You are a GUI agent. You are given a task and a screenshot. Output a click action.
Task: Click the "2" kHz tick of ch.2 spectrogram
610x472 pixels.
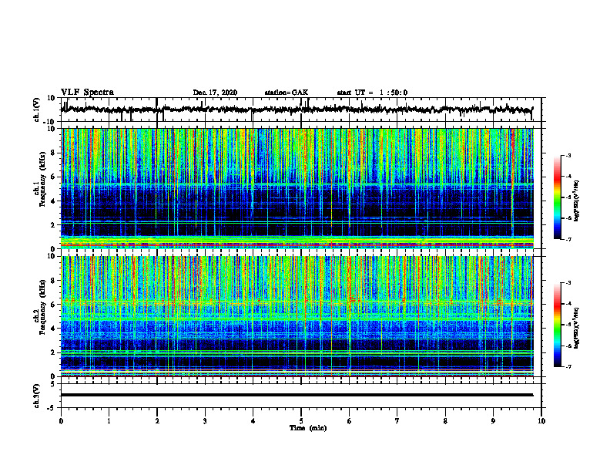click(53, 352)
